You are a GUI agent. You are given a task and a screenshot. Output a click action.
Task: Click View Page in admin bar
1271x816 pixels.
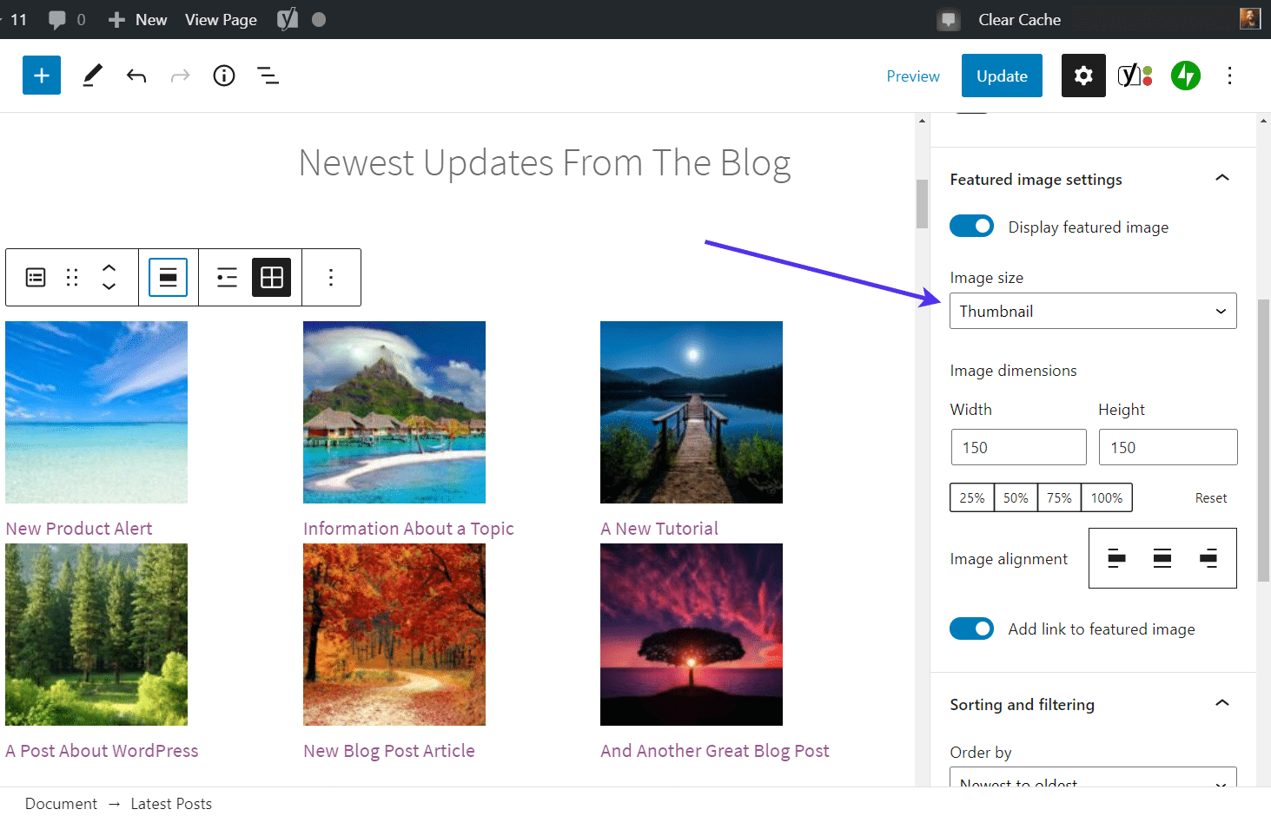pyautogui.click(x=221, y=19)
